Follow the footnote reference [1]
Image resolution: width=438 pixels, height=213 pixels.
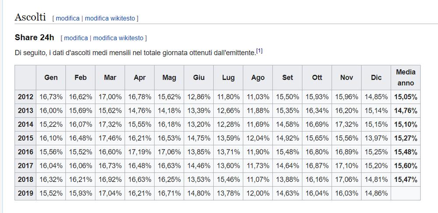(x=259, y=51)
